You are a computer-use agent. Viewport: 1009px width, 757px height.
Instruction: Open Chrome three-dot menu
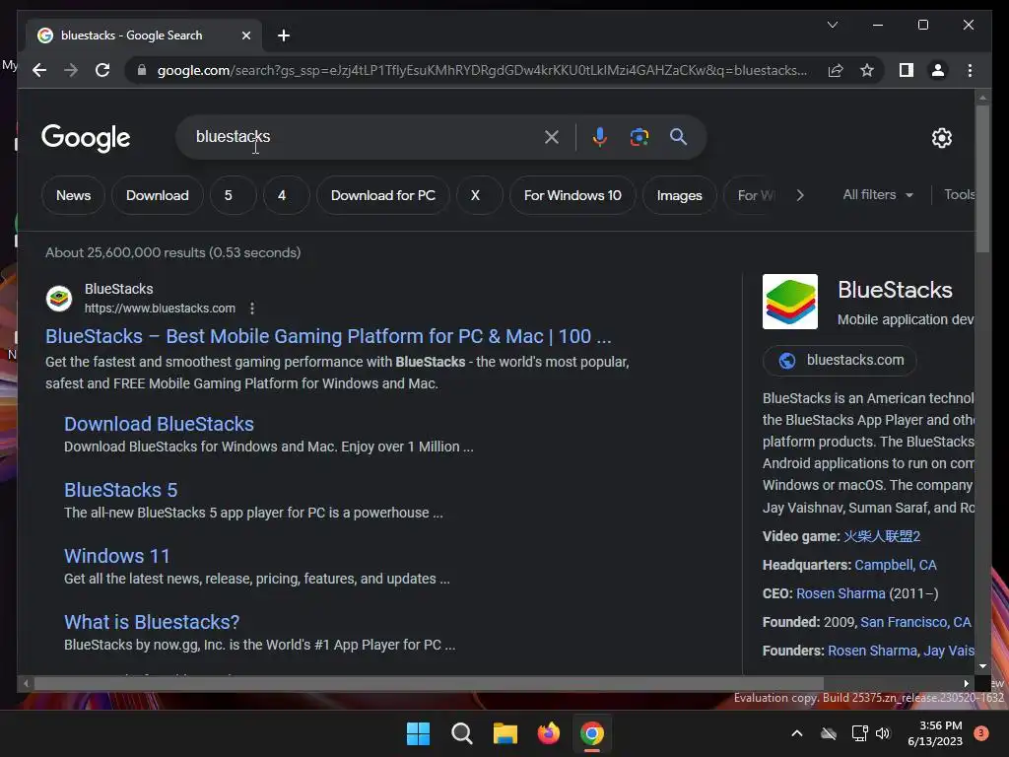pyautogui.click(x=970, y=70)
